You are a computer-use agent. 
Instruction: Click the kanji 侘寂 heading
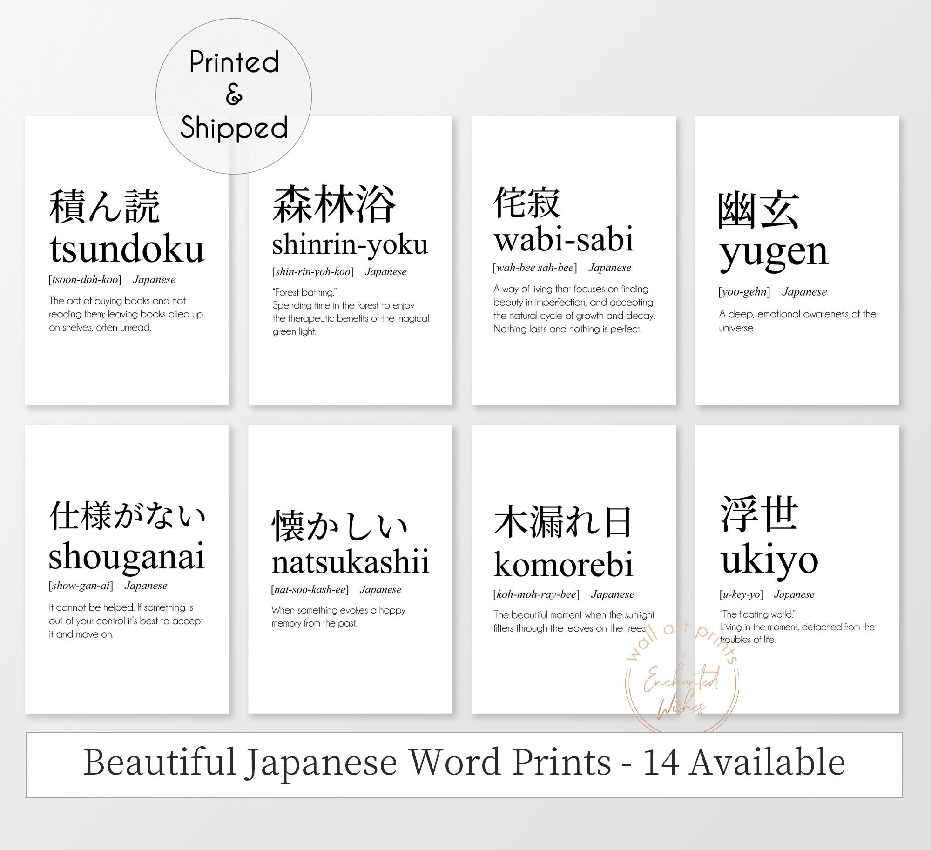[527, 202]
